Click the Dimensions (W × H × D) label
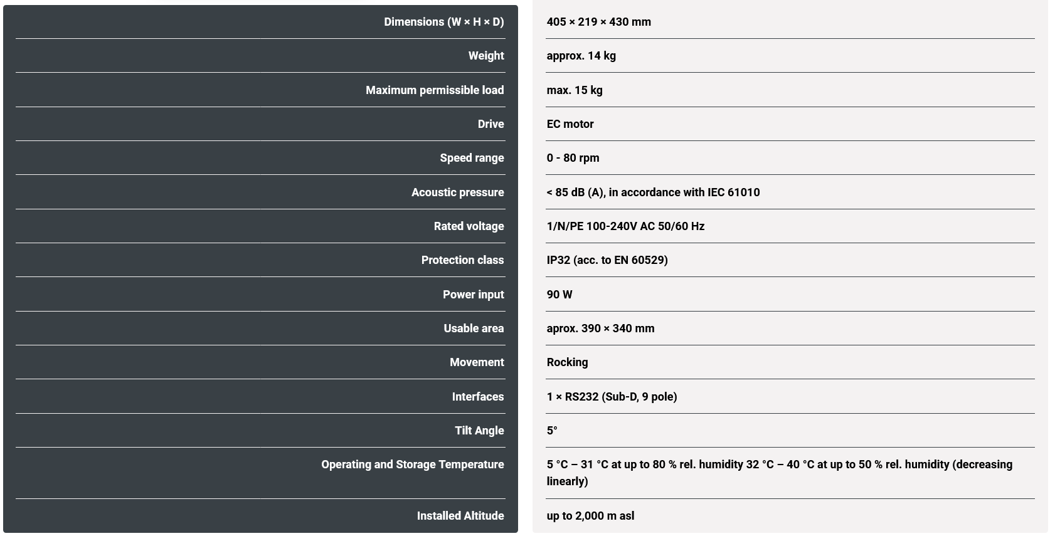This screenshot has height=541, width=1055. pyautogui.click(x=443, y=22)
